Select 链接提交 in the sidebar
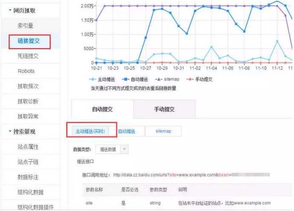This screenshot has height=211, width=294. click(29, 41)
